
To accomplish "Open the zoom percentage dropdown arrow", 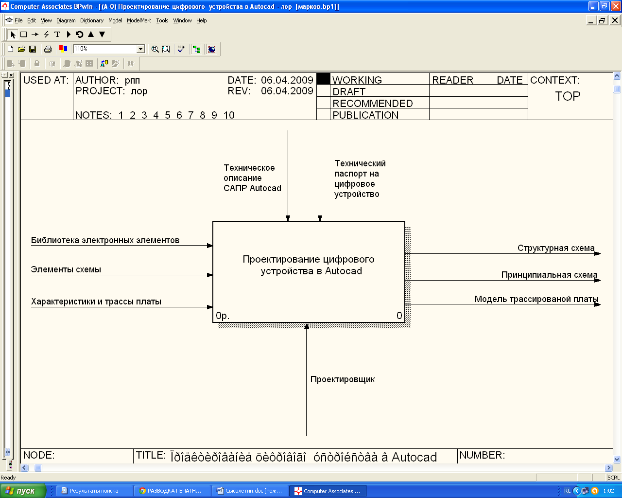I will (x=141, y=49).
